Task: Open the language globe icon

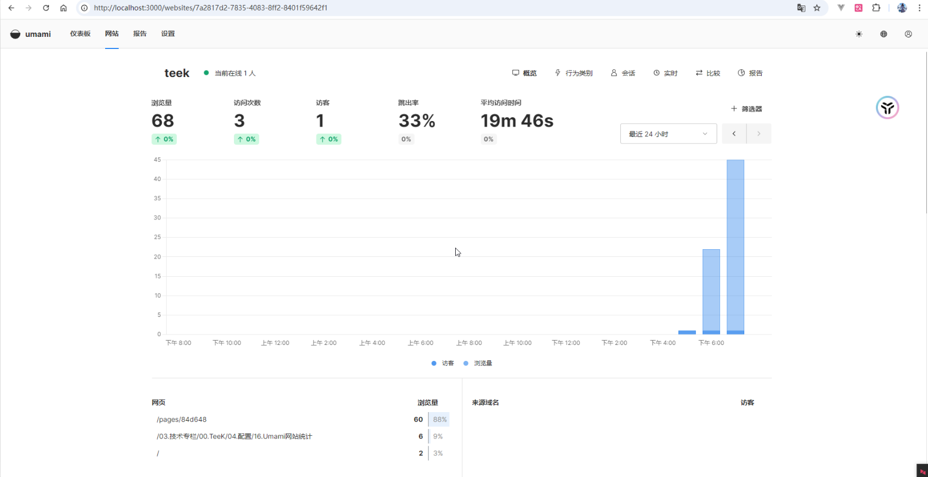Action: coord(883,34)
